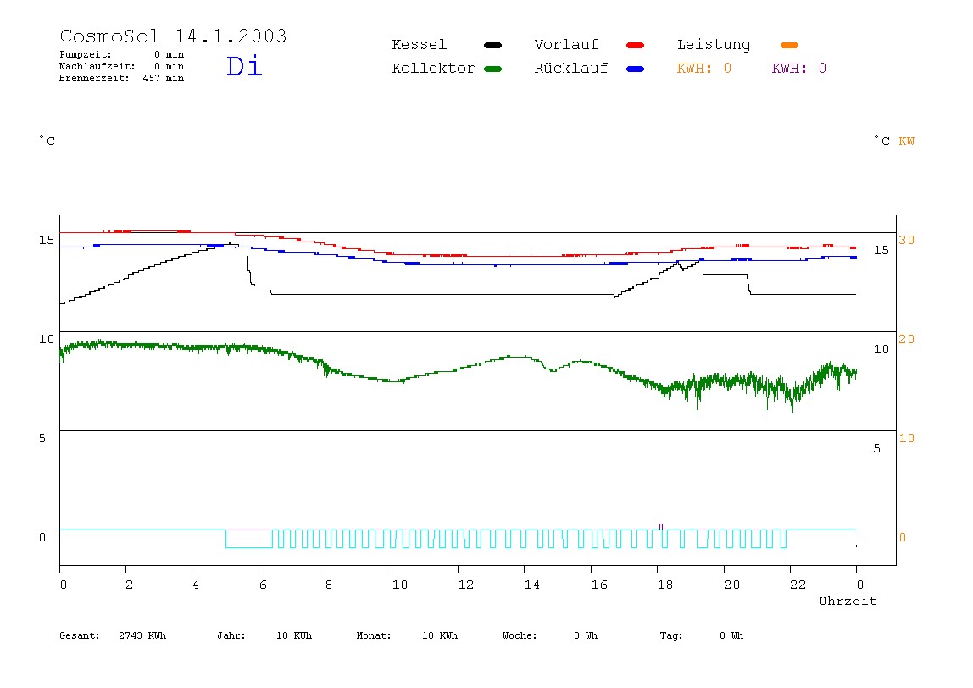This screenshot has width=973, height=688.
Task: Click the "Kessel" legend label
Action: 419,45
